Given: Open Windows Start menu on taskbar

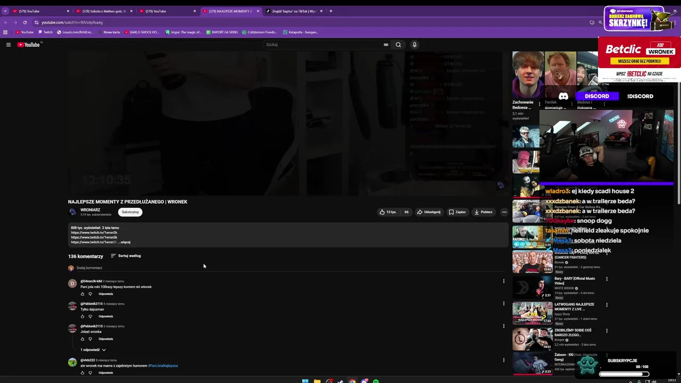Looking at the screenshot, I should [305, 381].
